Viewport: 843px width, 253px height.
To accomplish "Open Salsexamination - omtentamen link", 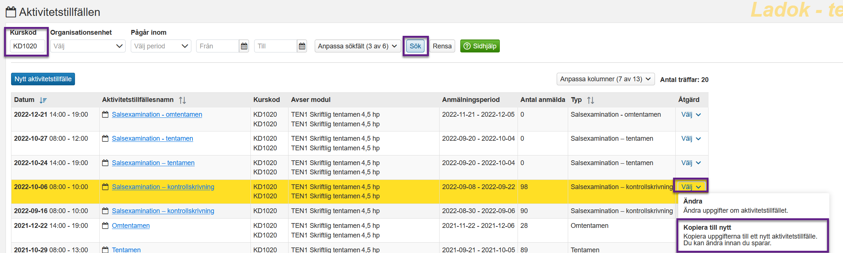I will point(157,114).
